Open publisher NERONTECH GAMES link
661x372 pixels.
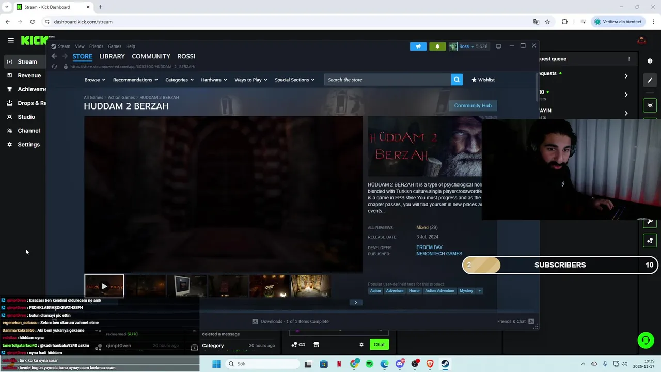pyautogui.click(x=439, y=254)
